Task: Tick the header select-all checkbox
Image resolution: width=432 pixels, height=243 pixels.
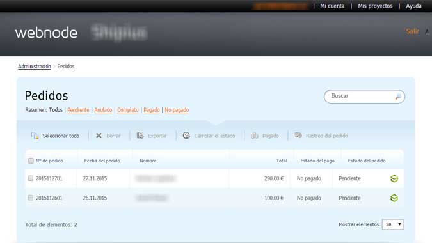Action: tap(31, 161)
